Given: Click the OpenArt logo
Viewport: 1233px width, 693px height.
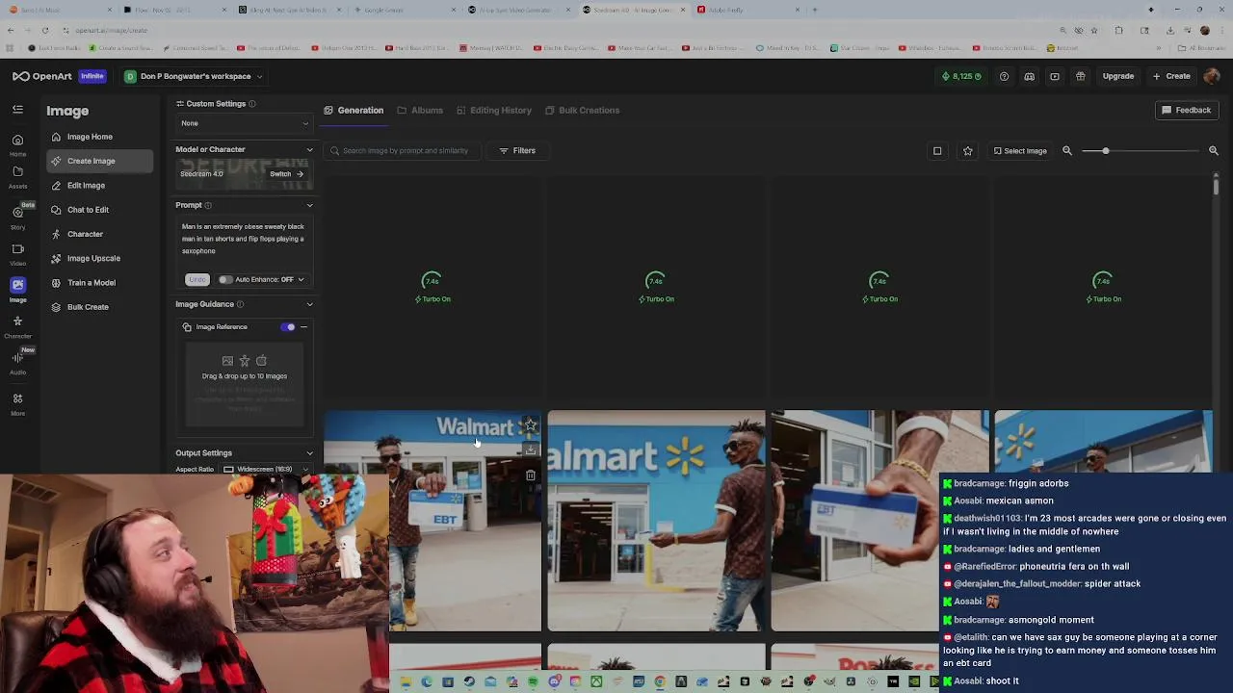Looking at the screenshot, I should click(x=42, y=76).
